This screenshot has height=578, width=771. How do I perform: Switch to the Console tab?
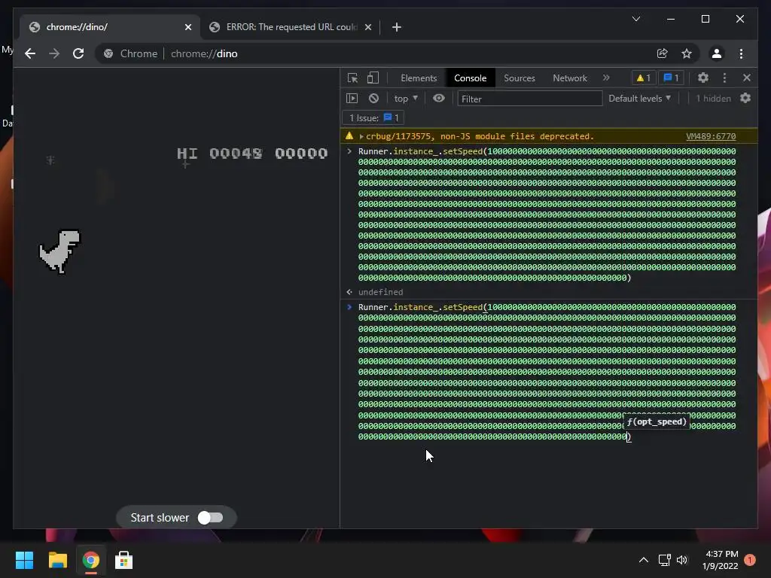pyautogui.click(x=470, y=78)
